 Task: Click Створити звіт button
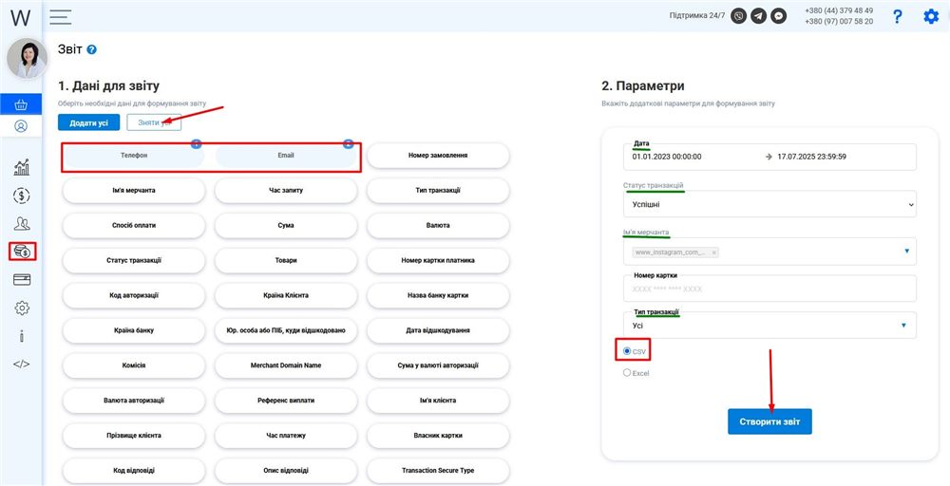coord(769,421)
